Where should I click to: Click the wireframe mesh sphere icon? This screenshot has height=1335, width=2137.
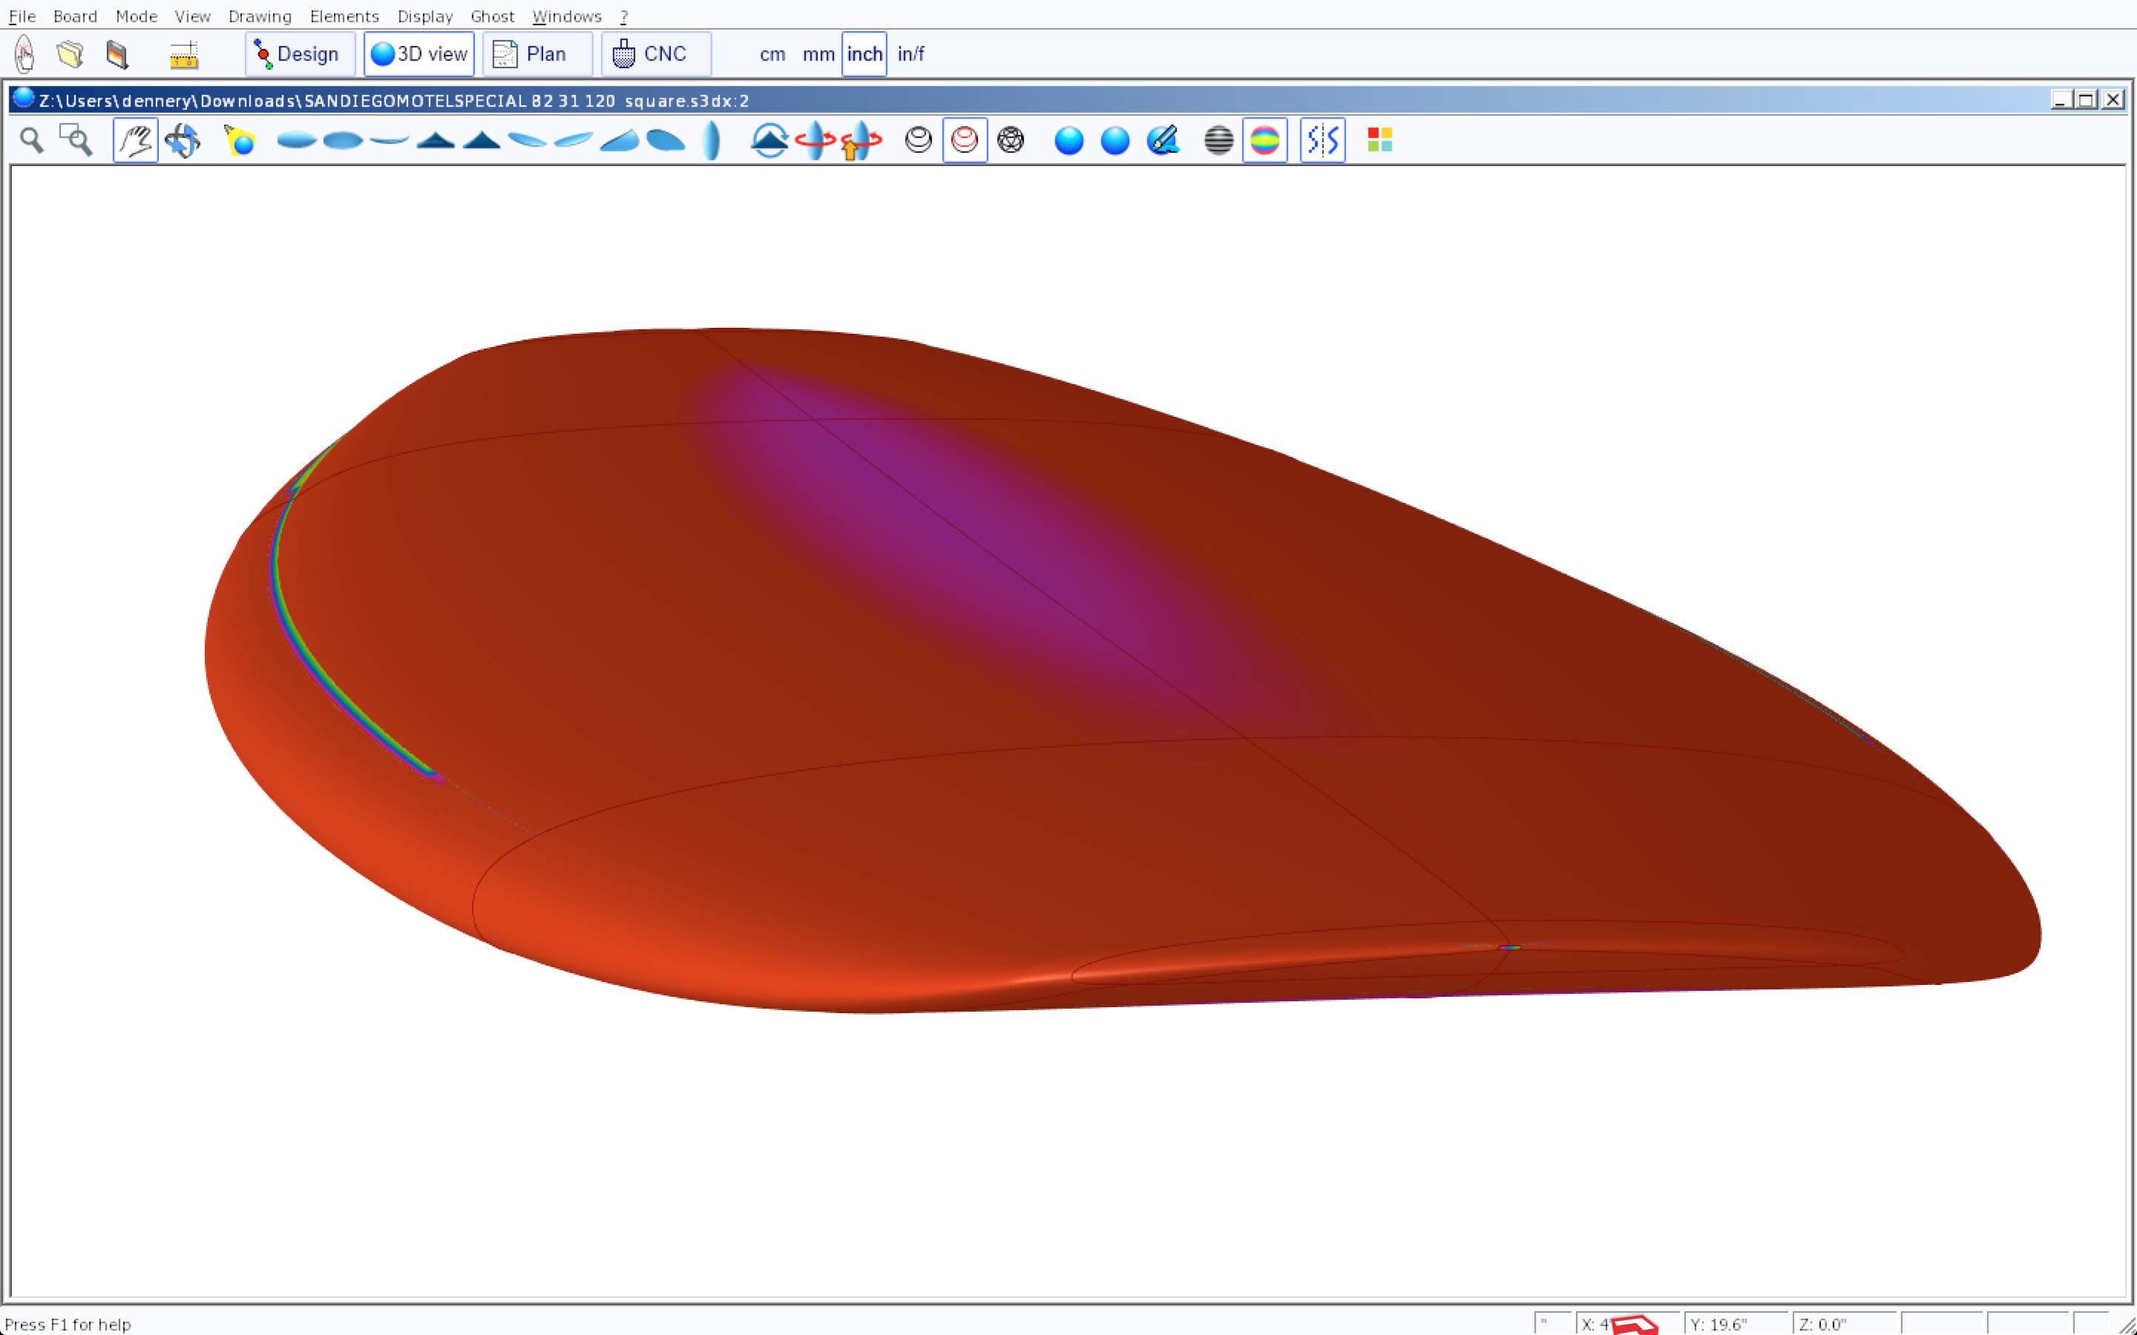coord(1010,140)
